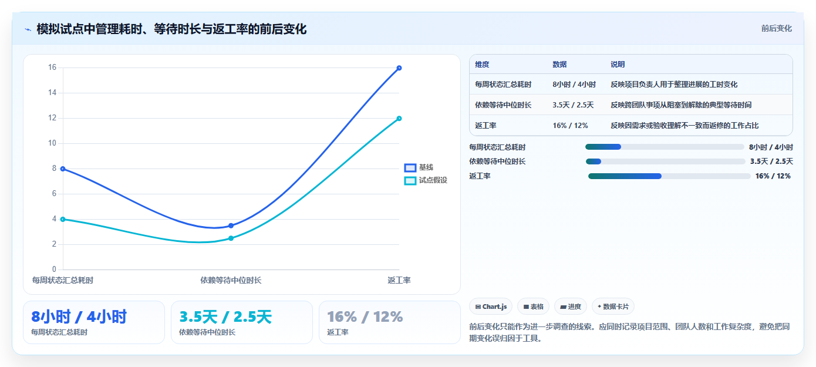The width and height of the screenshot is (816, 367).
Task: Click the icon in 表格 chip
Action: tap(526, 307)
